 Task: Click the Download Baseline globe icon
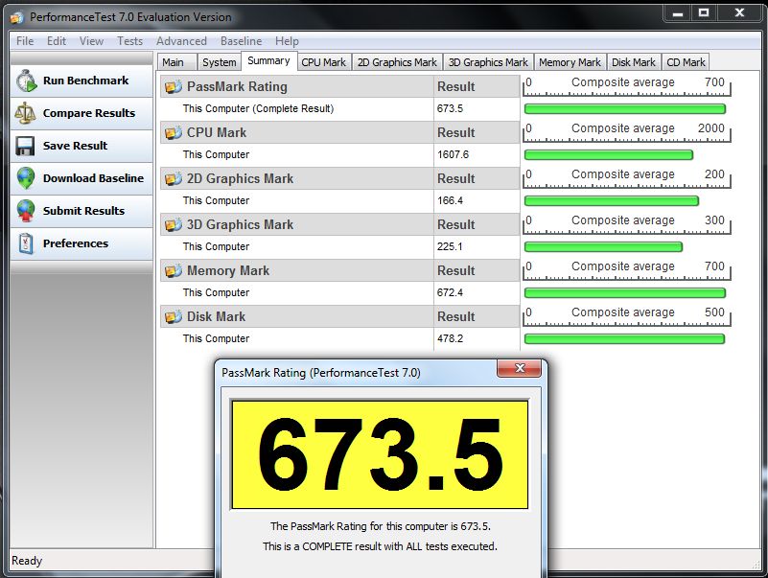pos(26,178)
